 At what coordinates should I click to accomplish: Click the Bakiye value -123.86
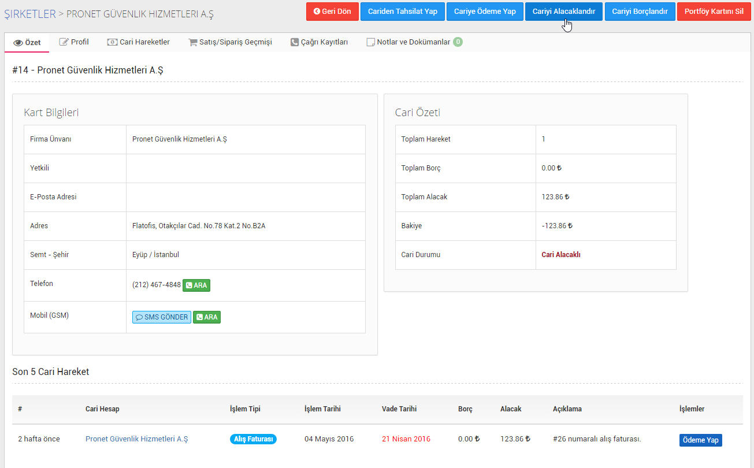[x=557, y=226]
